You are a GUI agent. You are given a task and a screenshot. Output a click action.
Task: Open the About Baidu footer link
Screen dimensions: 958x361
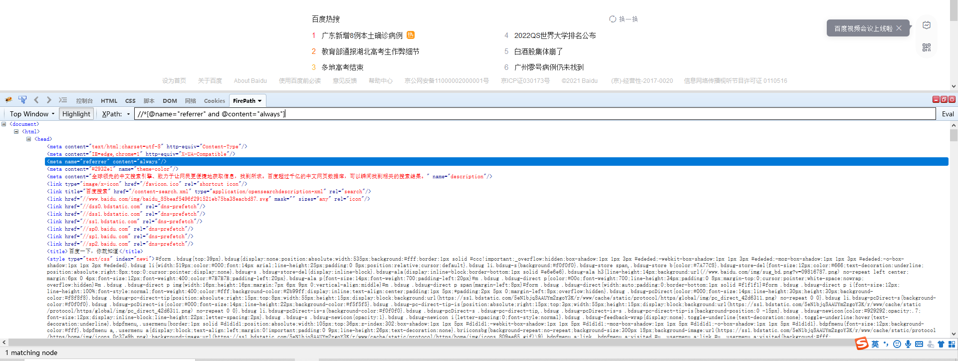coord(250,81)
